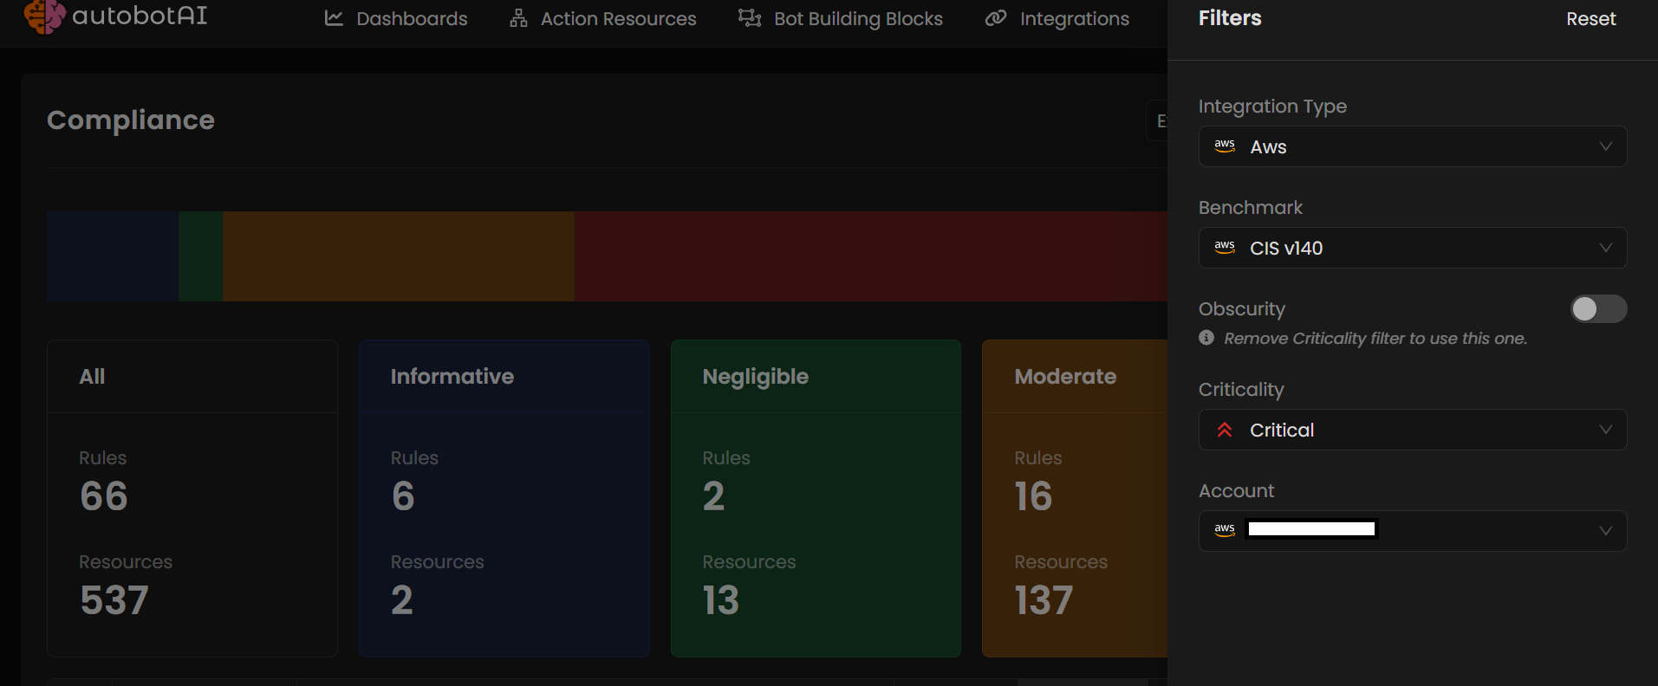Select the Informative severity card

[504, 498]
